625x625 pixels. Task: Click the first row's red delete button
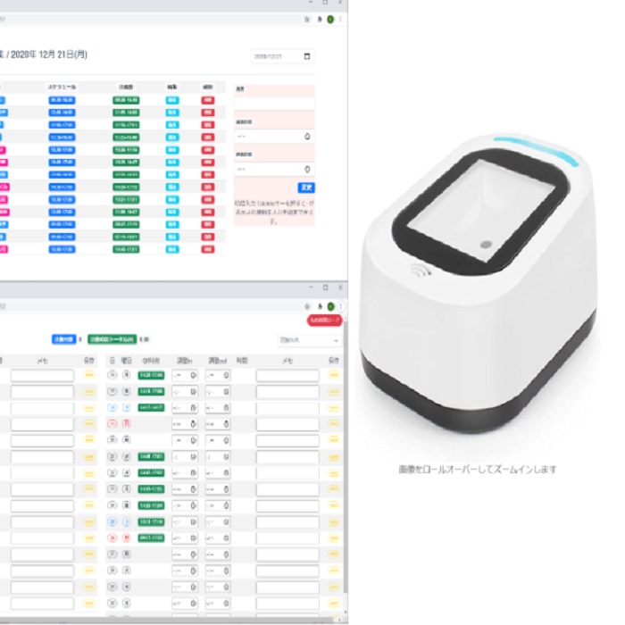click(x=207, y=101)
